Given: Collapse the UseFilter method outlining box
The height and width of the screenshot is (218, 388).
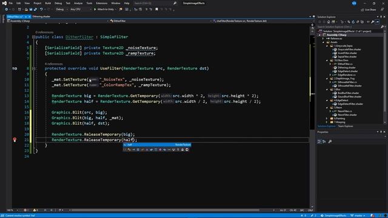Looking at the screenshot, I should point(34,68).
